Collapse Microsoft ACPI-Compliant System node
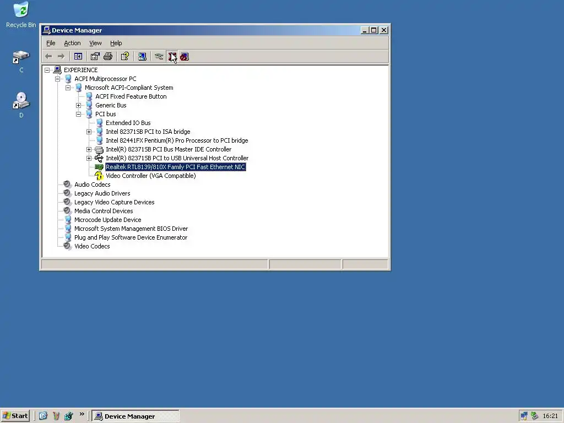The image size is (564, 423). 68,88
